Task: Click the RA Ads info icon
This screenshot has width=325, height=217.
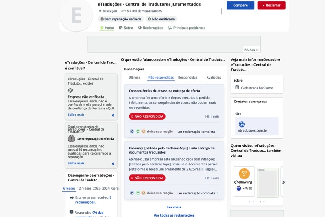Action: tap(257, 50)
